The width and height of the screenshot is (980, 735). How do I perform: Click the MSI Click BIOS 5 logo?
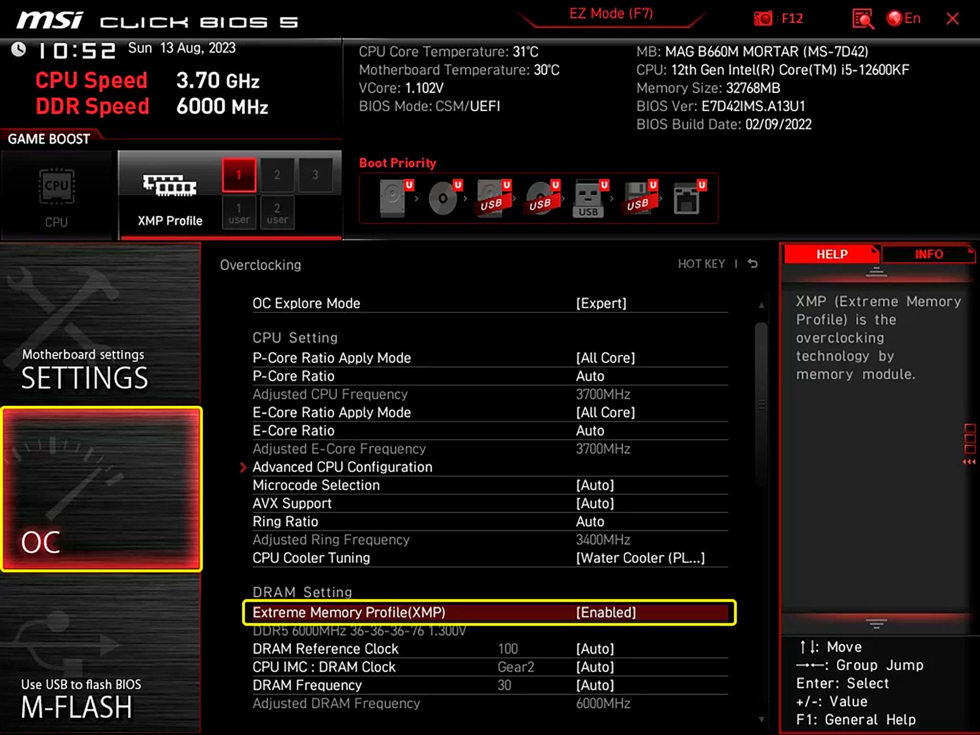[158, 21]
